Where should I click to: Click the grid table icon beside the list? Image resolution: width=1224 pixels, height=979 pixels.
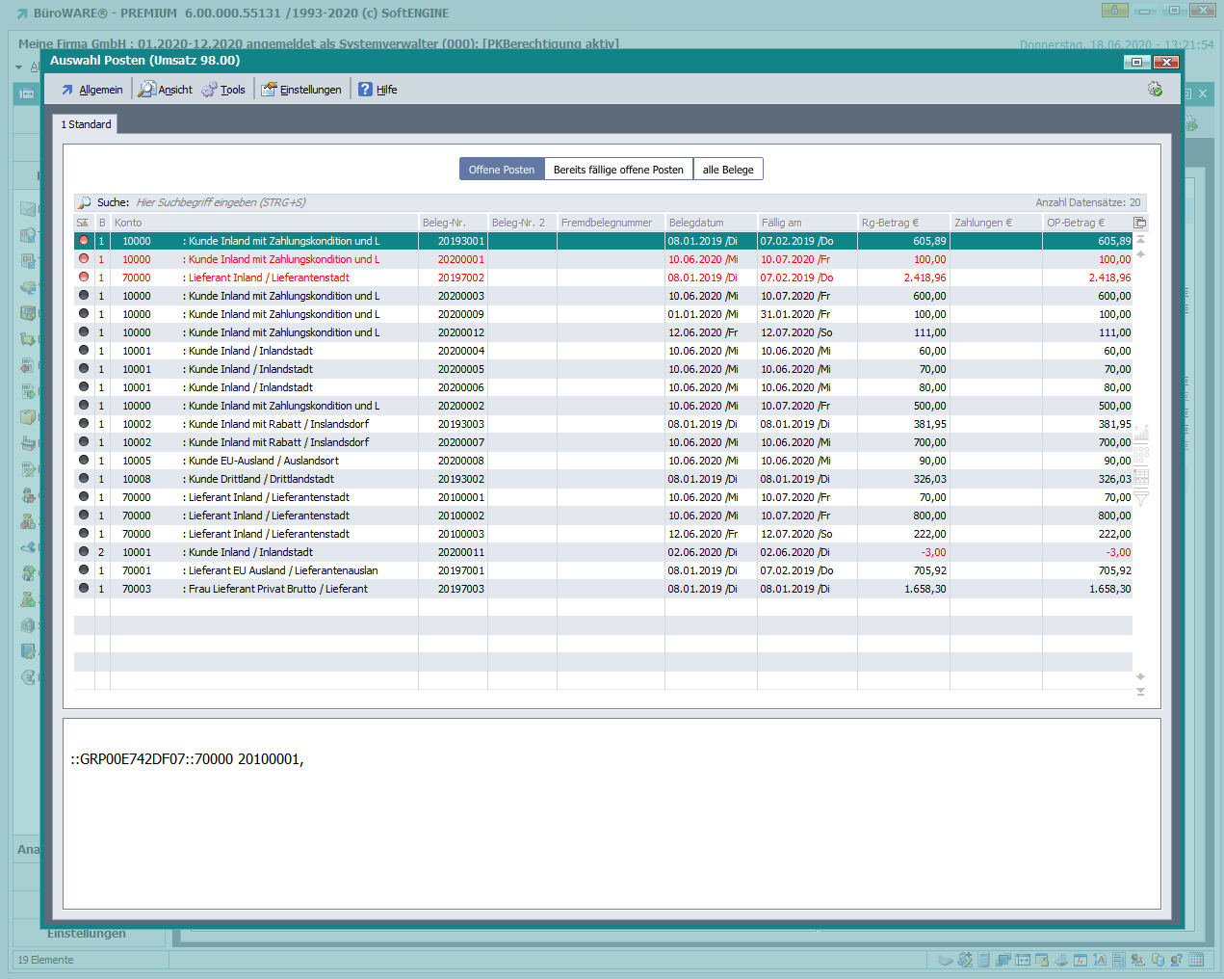pyautogui.click(x=1141, y=477)
